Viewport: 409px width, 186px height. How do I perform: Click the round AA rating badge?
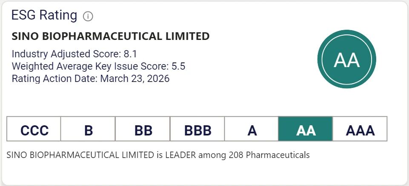click(346, 60)
